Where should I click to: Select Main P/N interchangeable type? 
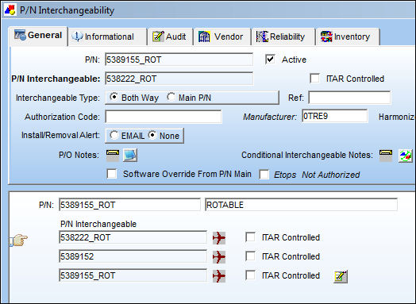[171, 97]
